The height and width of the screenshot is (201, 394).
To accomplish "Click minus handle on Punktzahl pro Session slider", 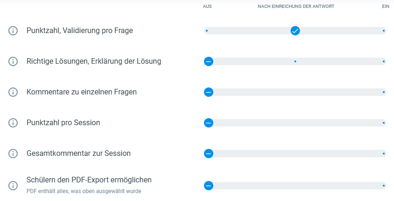I will 209,123.
